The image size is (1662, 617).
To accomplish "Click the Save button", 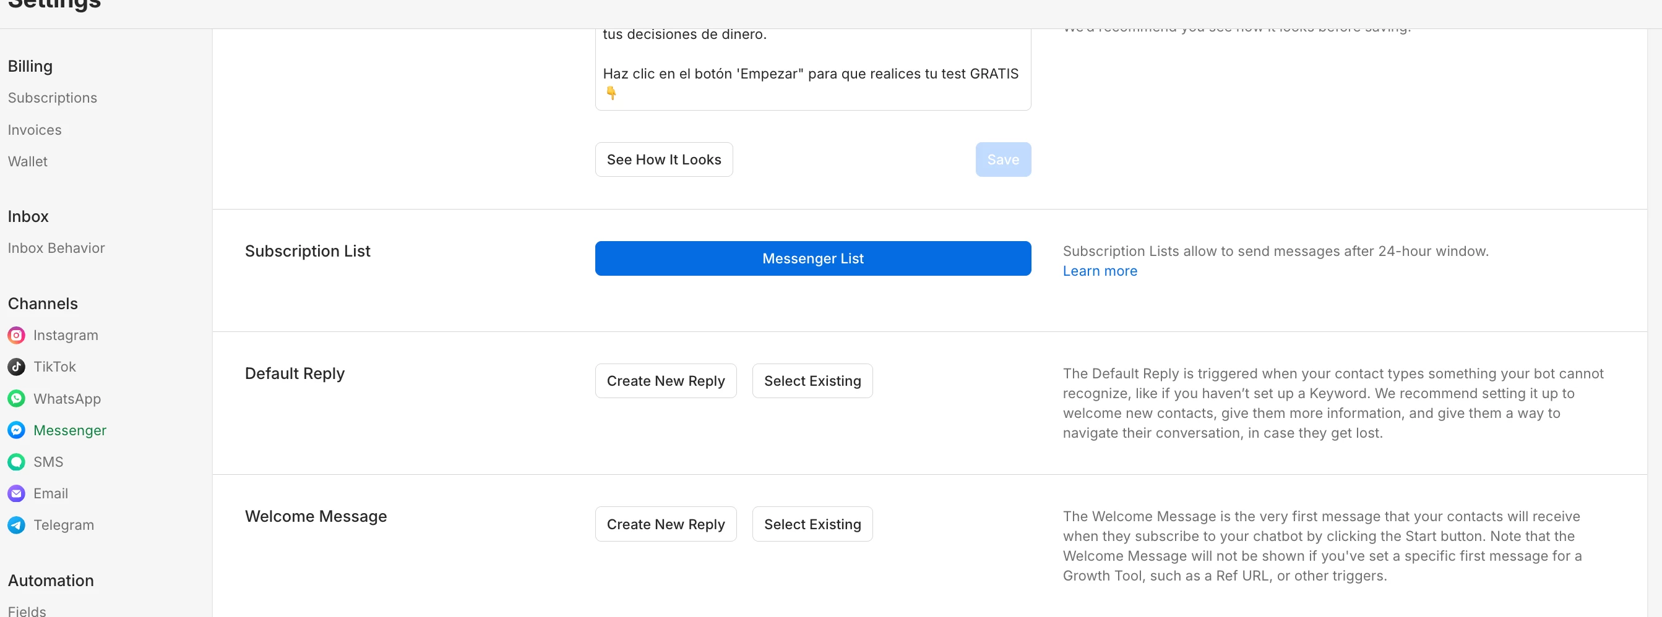I will coord(1002,160).
